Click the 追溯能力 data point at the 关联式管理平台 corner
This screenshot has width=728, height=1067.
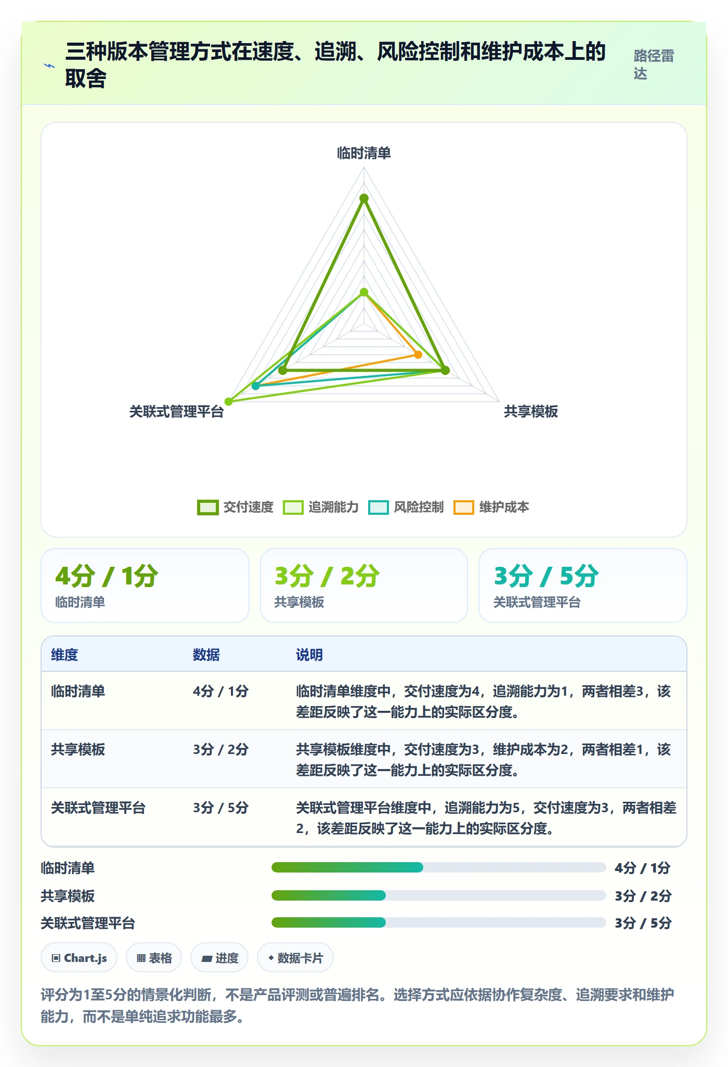pos(228,401)
